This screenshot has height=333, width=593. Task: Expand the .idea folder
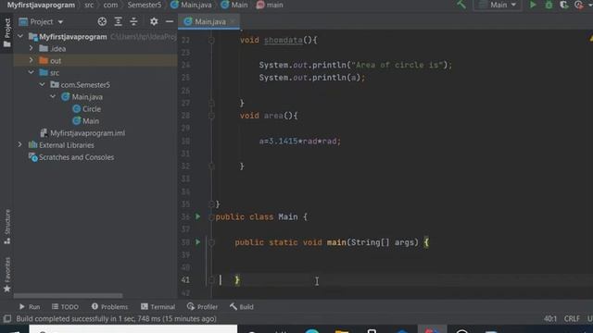pyautogui.click(x=31, y=48)
